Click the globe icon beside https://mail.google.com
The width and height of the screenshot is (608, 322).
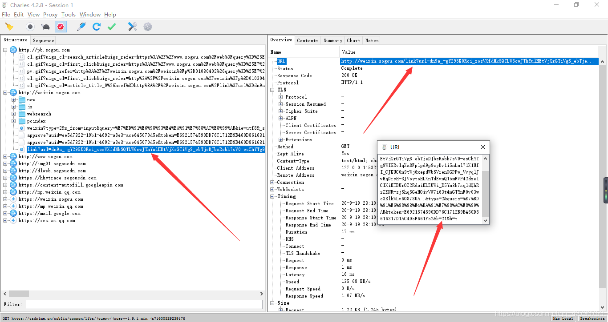tap(13, 213)
